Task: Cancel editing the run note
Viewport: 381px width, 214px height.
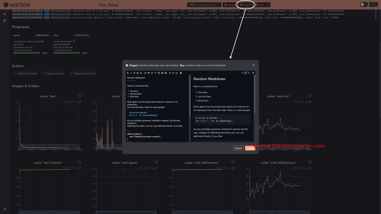Action: (x=238, y=148)
